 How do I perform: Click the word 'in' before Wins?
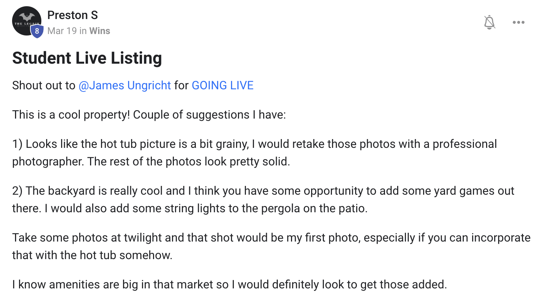click(83, 31)
